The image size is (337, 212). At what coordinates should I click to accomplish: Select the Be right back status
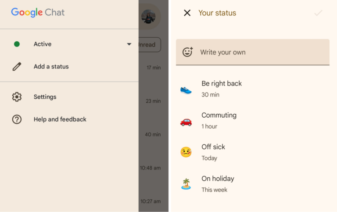222,88
